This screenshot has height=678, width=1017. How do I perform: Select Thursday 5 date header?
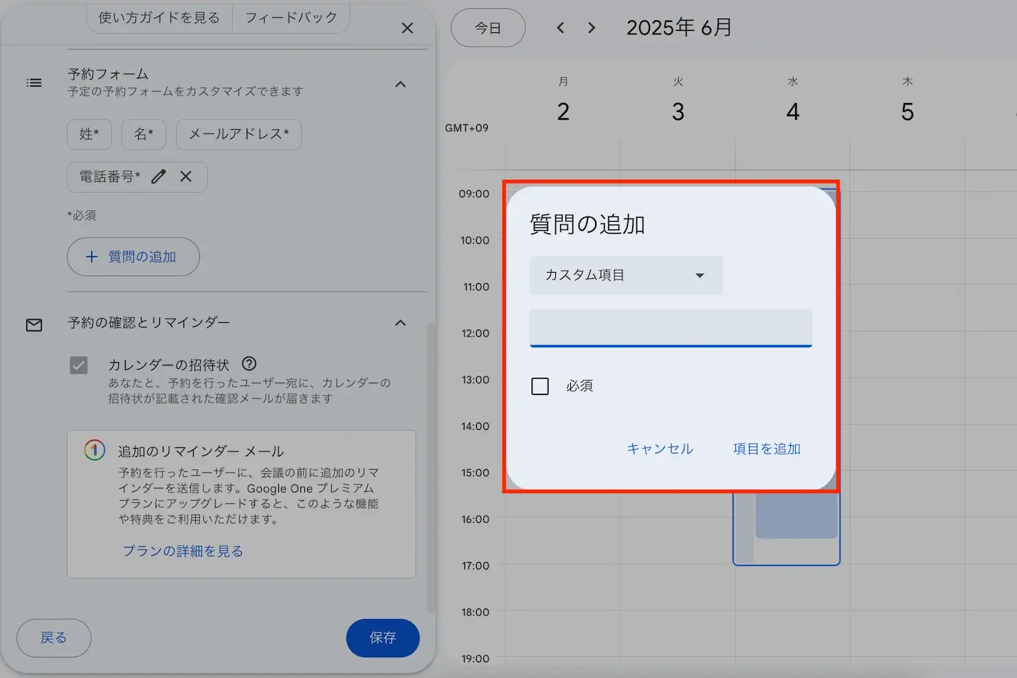click(908, 111)
